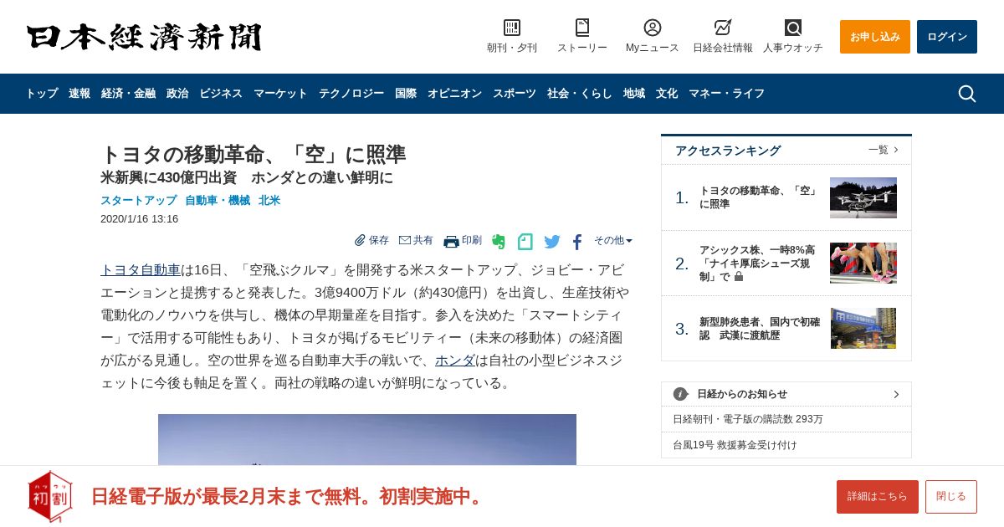
Task: Open スポーツ section
Action: (x=515, y=94)
